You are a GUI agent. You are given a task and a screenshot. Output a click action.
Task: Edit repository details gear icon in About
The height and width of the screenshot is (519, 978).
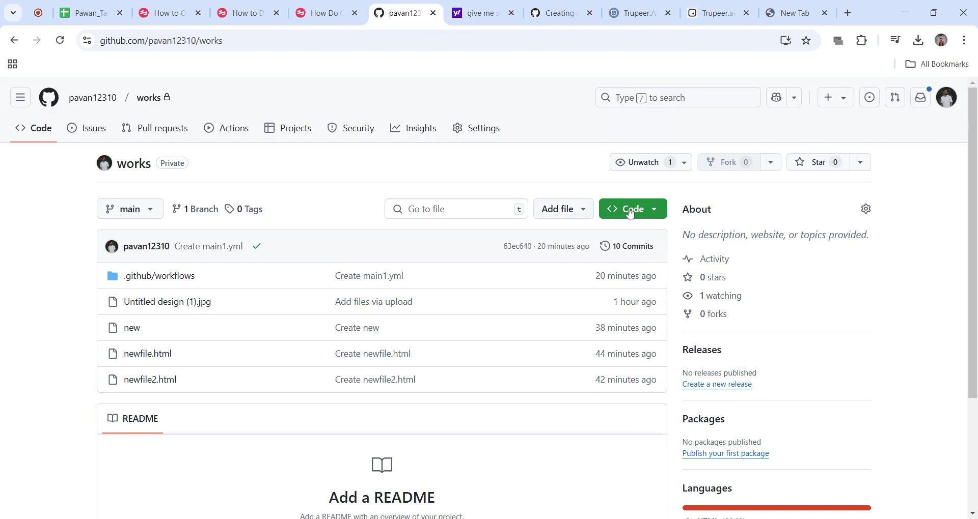coord(865,209)
